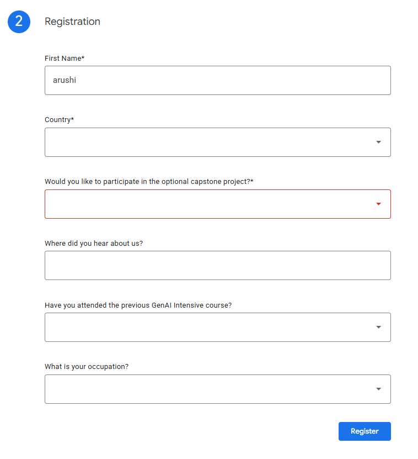
Task: Expand the optional capstone project dropdown
Action: point(210,204)
